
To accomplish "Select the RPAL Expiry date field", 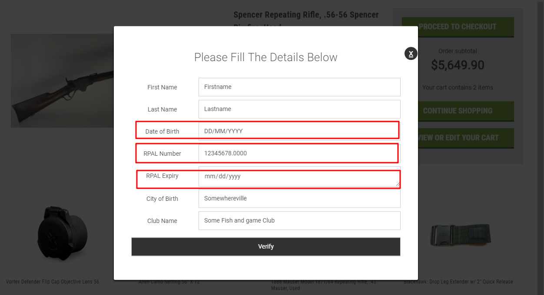I will click(299, 177).
